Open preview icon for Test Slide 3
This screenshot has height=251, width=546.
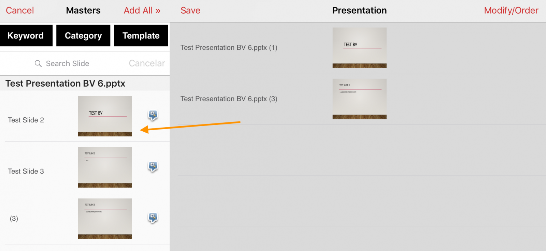click(x=153, y=166)
